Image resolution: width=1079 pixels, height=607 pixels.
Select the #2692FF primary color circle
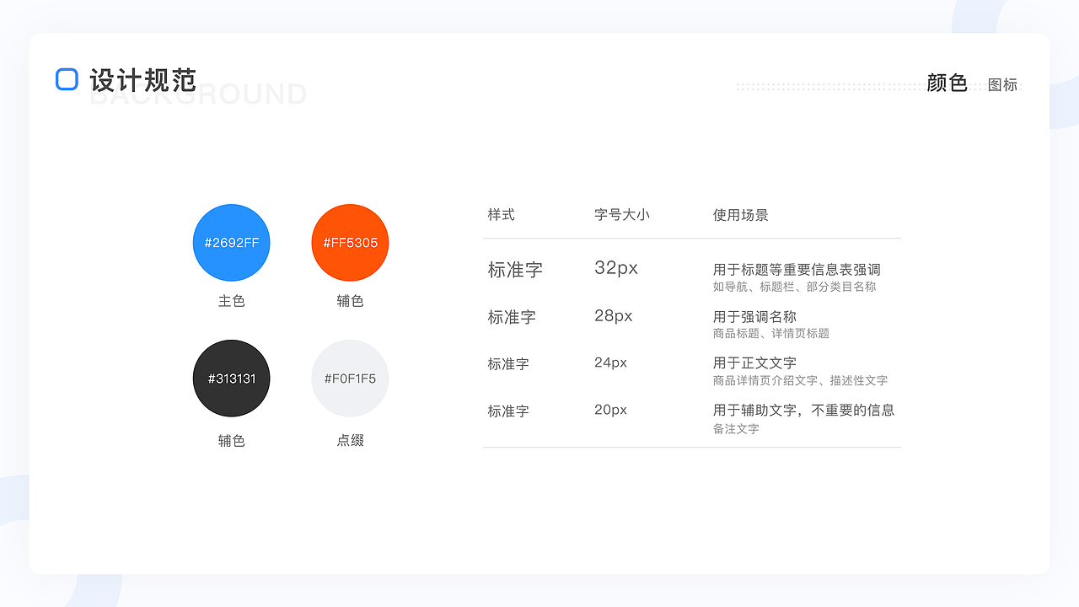click(232, 243)
